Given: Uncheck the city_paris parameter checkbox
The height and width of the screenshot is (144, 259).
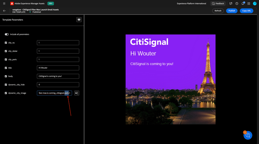Looking at the screenshot, I should pos(6,59).
